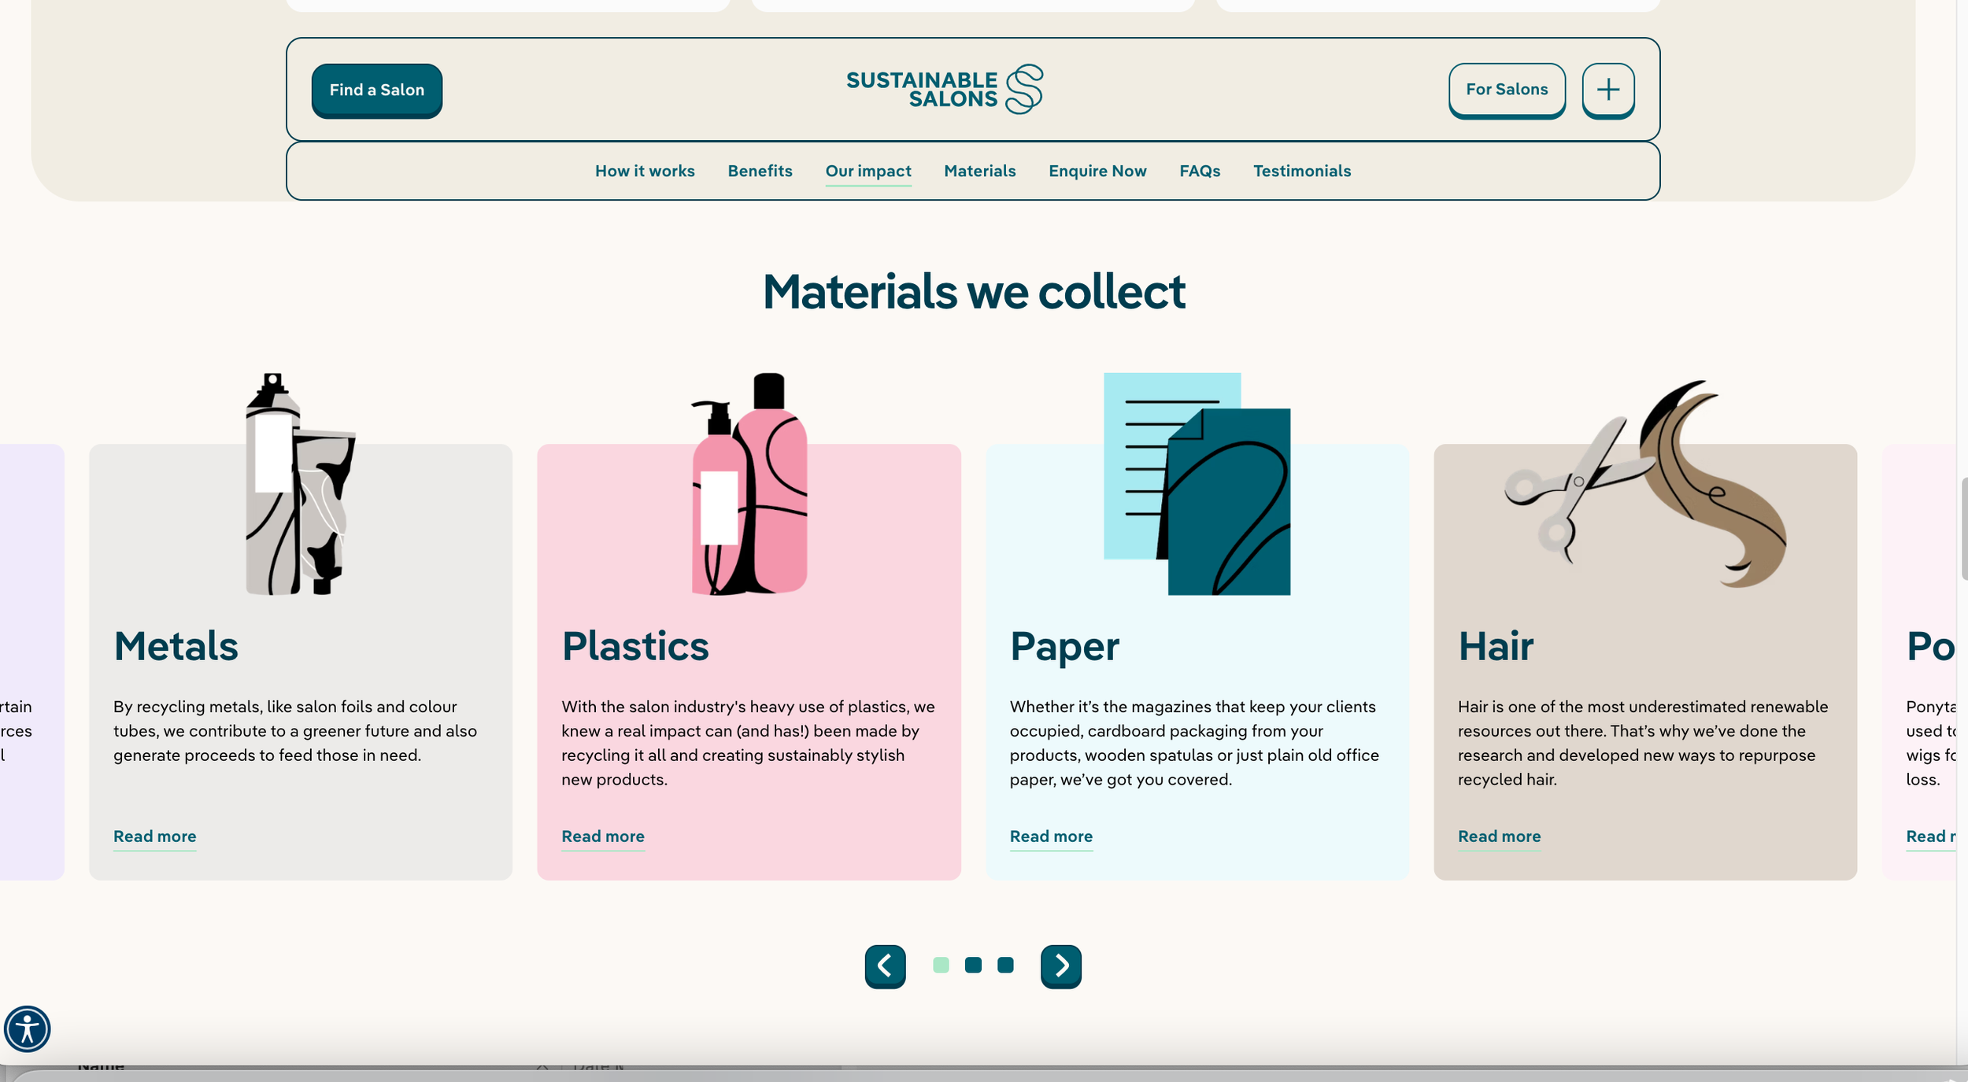The image size is (1968, 1082).
Task: Go to previous carousel slide arrow
Action: point(885,966)
